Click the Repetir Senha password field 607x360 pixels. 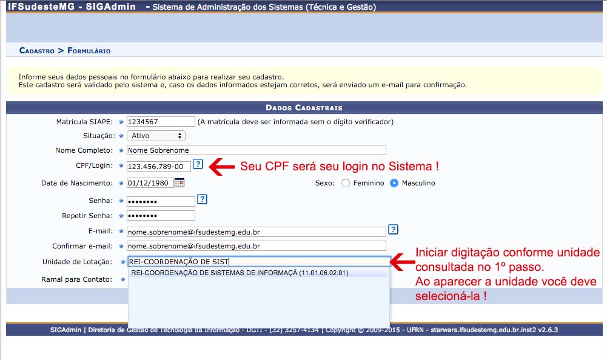[161, 216]
